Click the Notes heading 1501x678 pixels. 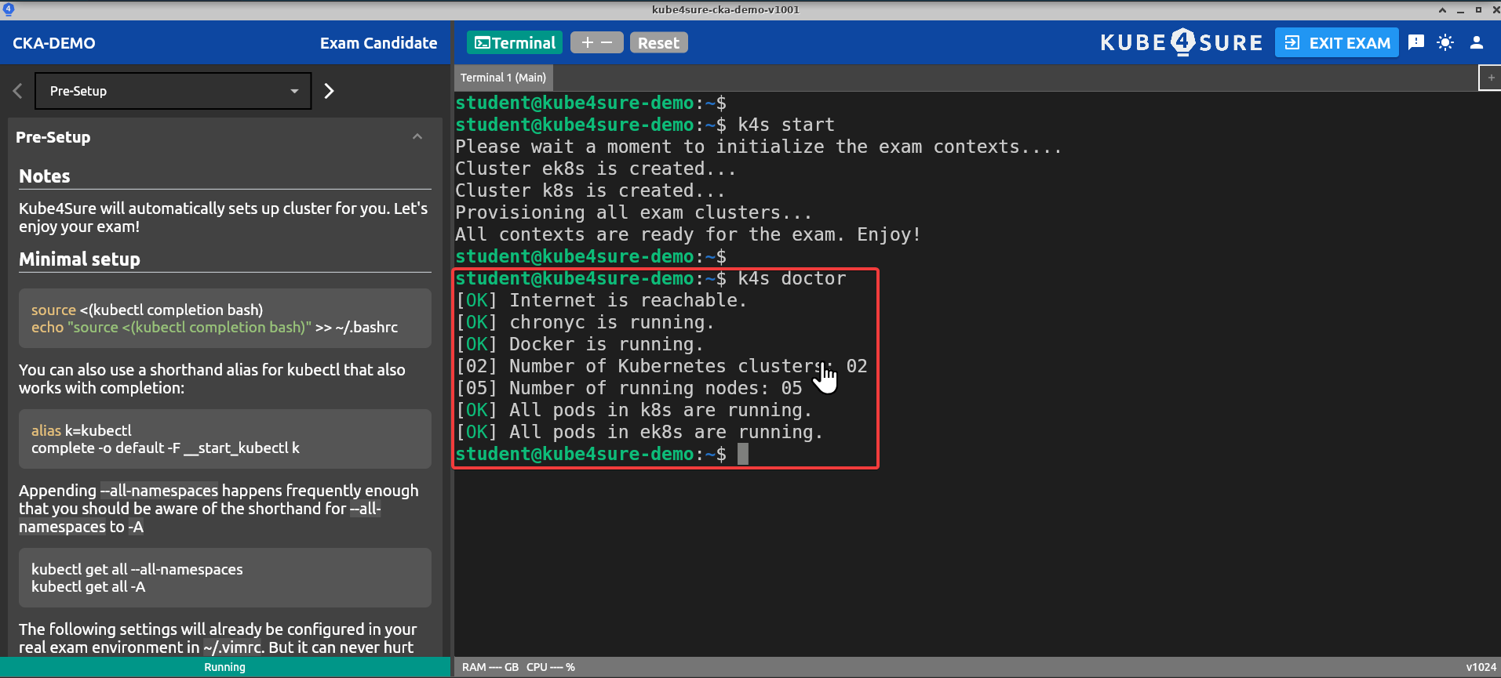click(x=45, y=176)
